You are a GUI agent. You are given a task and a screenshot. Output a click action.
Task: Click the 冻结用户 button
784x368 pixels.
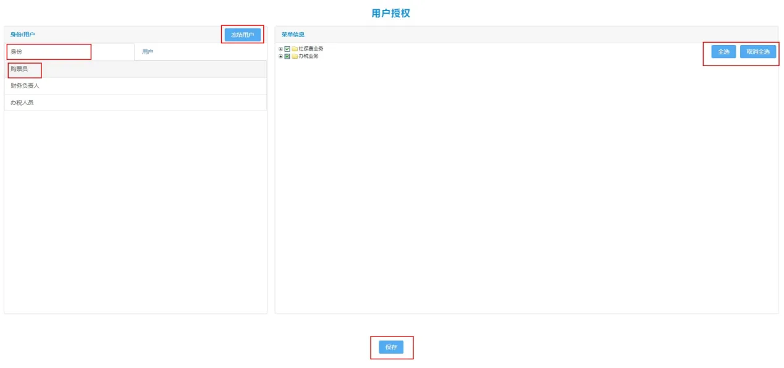[x=242, y=35]
